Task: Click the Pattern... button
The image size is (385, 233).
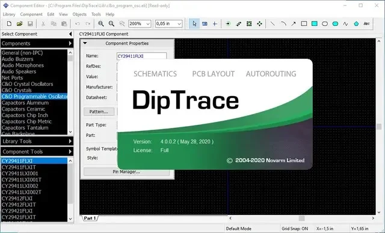Action: coord(99,112)
